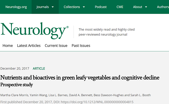The width and height of the screenshot is (169, 104).
Task: Open the Authors menu item
Action: [163, 7]
